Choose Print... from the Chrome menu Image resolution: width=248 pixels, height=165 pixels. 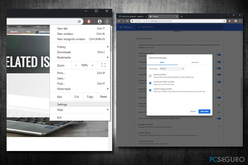point(80,73)
